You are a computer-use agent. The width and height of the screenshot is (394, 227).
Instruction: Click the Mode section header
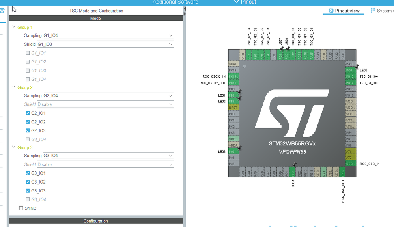[96, 19]
